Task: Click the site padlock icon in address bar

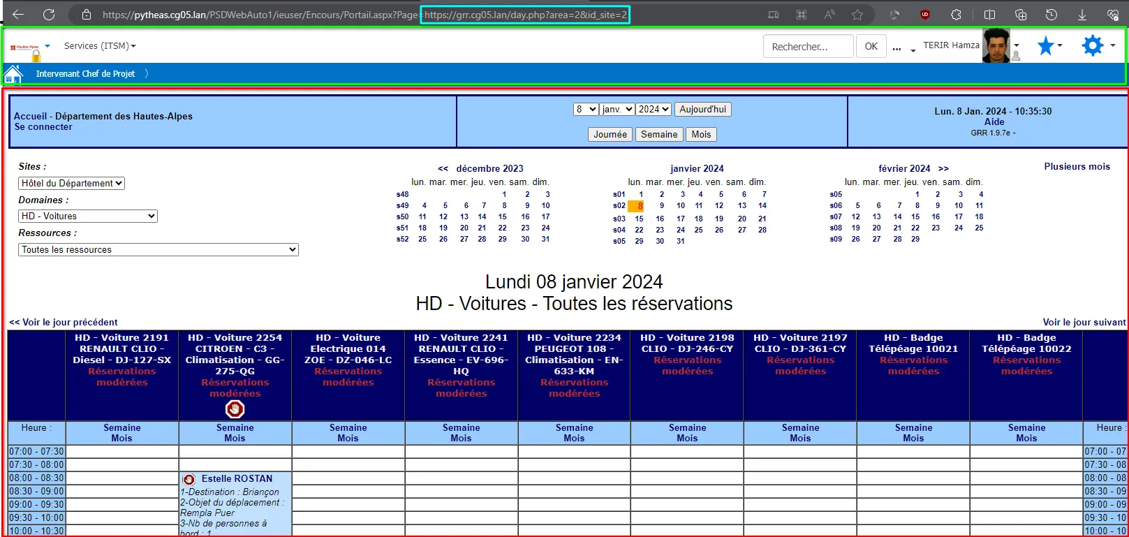Action: tap(87, 15)
